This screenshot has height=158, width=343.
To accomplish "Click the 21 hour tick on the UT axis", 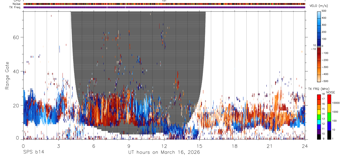I will click(x=270, y=146).
